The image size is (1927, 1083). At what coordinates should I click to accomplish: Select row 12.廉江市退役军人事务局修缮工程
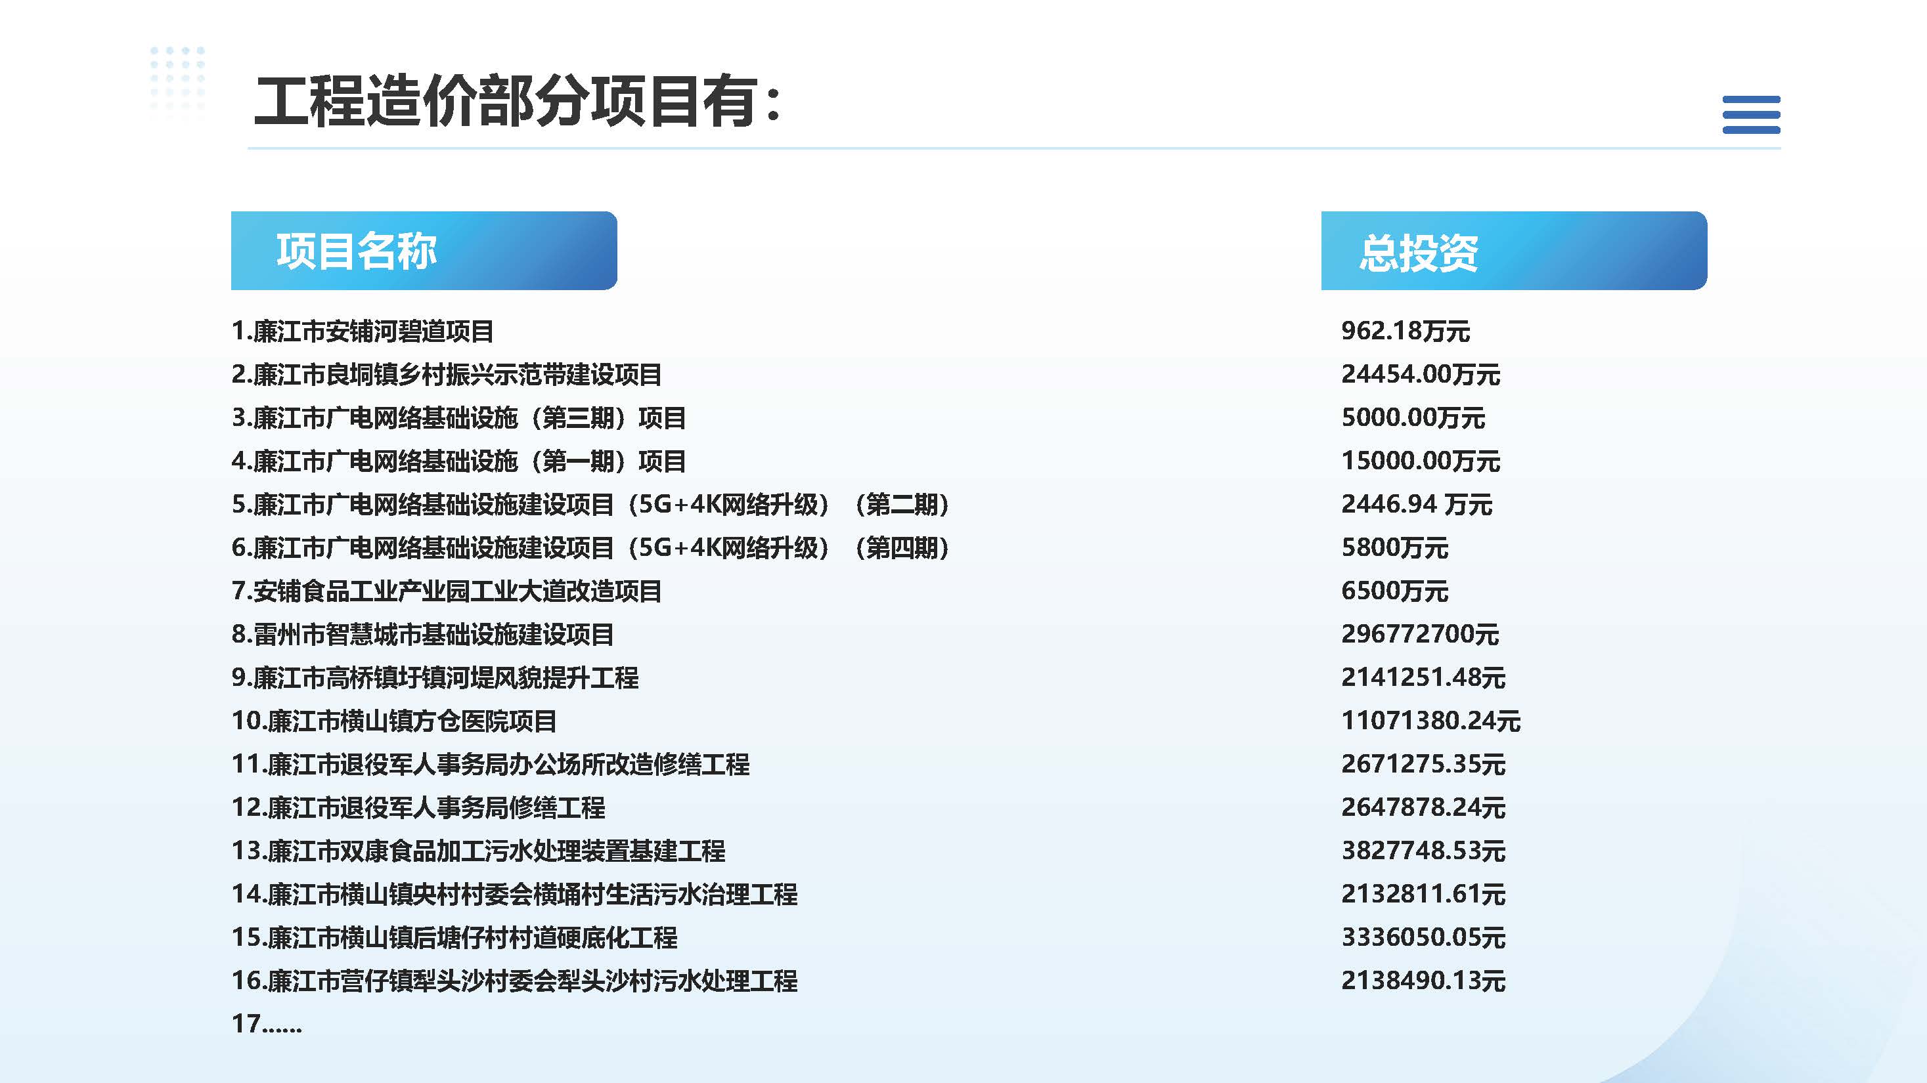pos(418,808)
